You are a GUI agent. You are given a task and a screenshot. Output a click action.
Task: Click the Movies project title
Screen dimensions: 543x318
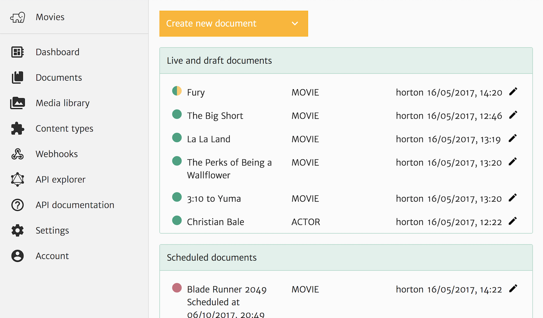pos(50,17)
